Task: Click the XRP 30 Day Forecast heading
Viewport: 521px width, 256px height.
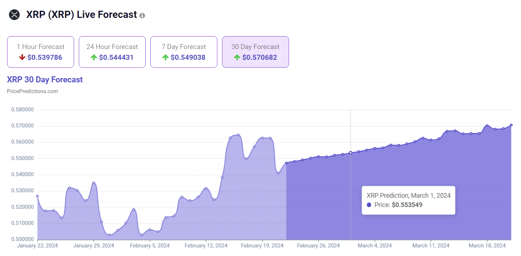Action: point(45,79)
